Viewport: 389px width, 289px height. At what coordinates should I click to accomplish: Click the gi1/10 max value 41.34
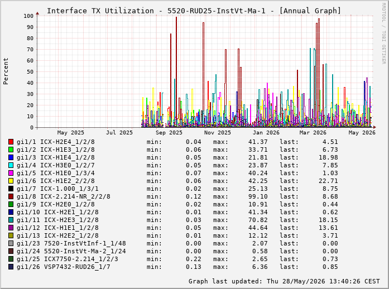tap(258, 212)
